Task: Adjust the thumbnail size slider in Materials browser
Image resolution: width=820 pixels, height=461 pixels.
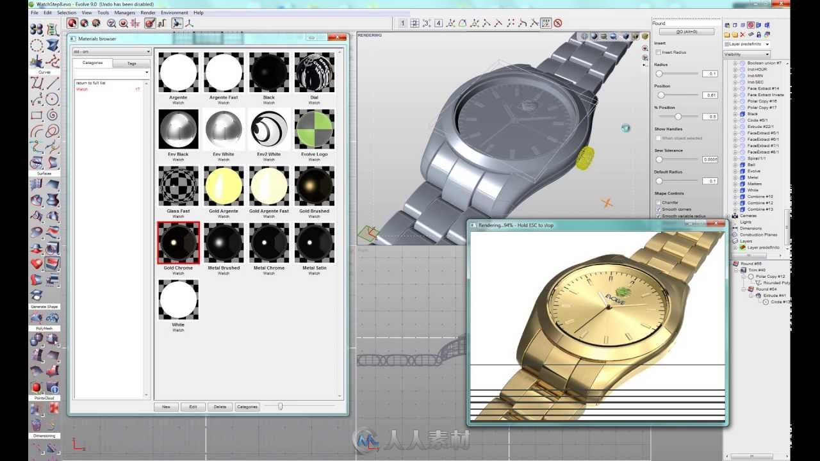Action: [x=280, y=406]
